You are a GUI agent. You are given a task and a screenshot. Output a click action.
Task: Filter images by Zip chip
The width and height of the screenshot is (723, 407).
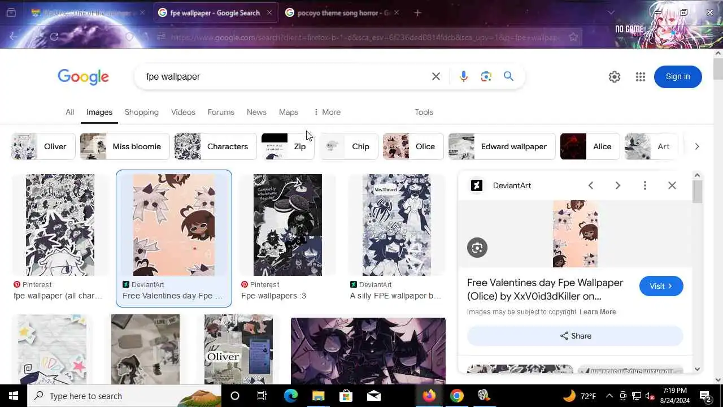point(288,146)
